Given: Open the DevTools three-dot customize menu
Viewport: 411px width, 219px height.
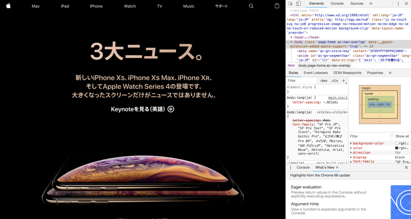Looking at the screenshot, I should coord(398,4).
